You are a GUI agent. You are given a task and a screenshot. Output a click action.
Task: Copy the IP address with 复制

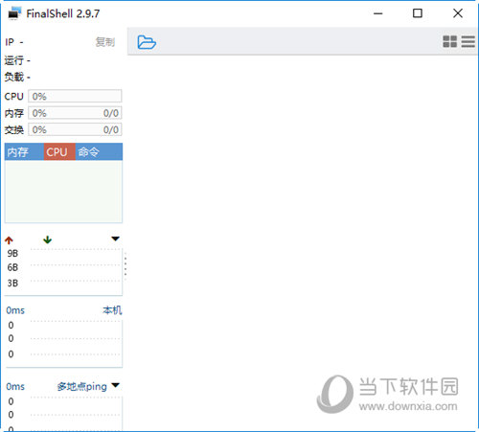[x=105, y=42]
